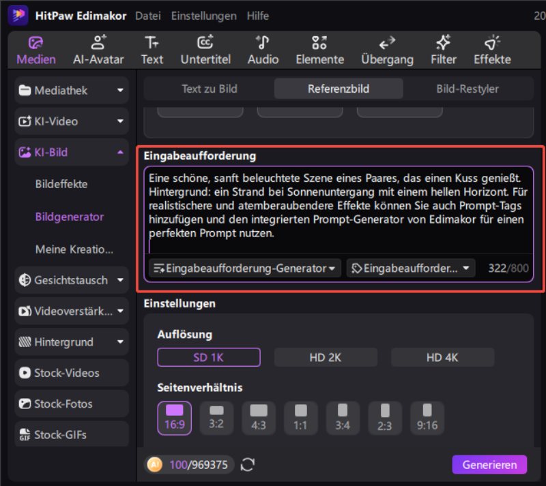Image resolution: width=546 pixels, height=486 pixels.
Task: Expand the Eingabeaufforderung-Generator dropdown
Action: tap(245, 269)
